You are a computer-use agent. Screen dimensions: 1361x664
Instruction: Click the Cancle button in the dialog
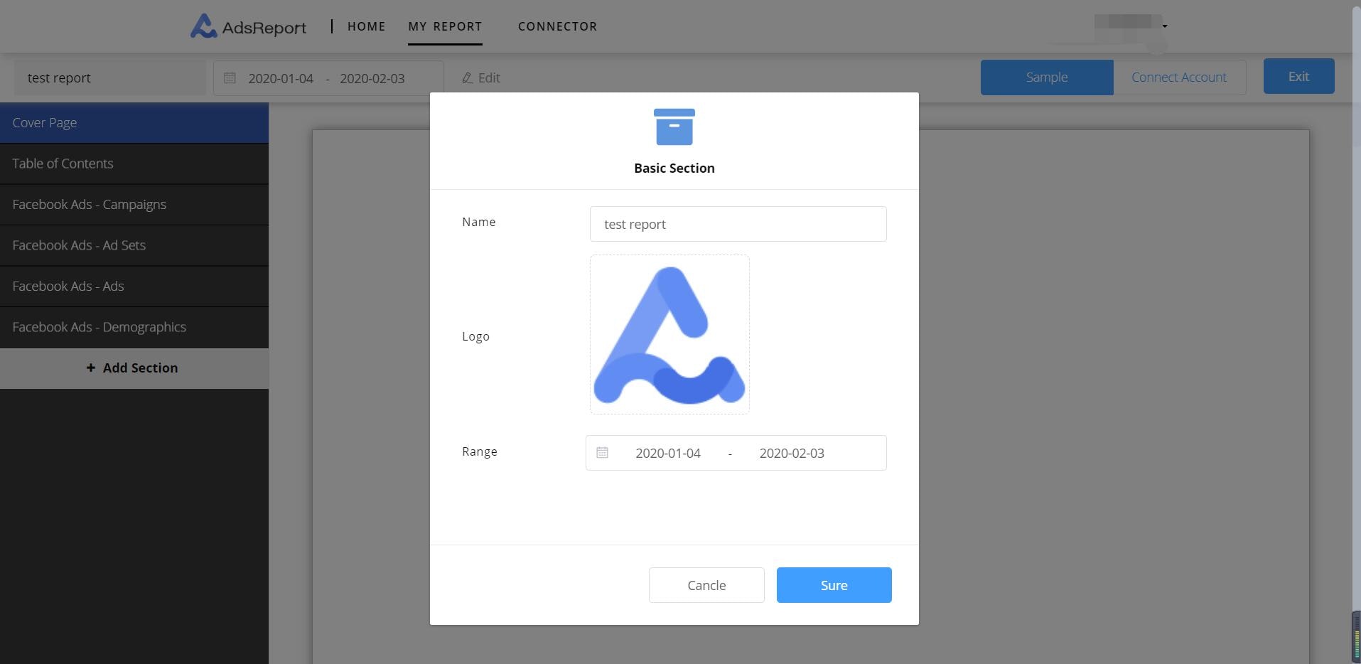tap(706, 584)
